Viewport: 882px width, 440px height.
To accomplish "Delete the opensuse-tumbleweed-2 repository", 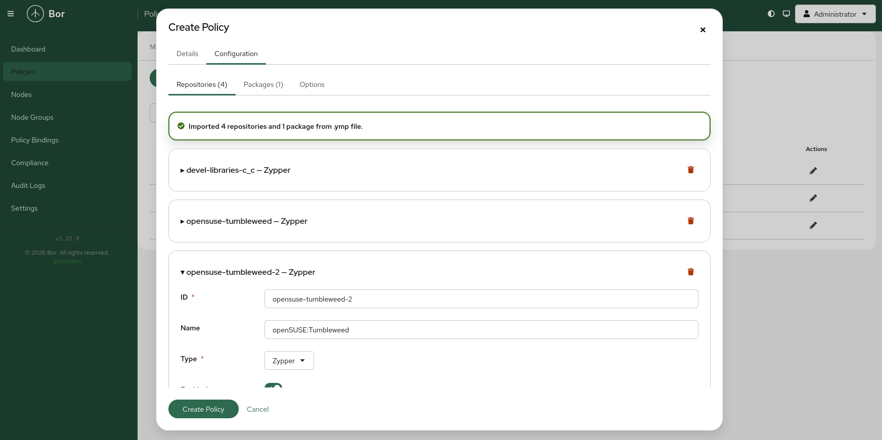I will tap(691, 272).
